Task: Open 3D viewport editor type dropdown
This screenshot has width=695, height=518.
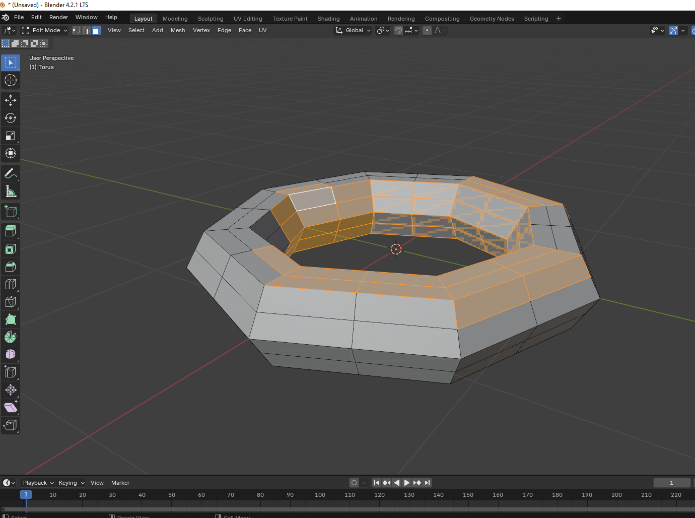Action: [10, 30]
